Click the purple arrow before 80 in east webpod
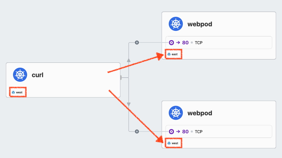This screenshot has width=282, height=158. coord(178,42)
